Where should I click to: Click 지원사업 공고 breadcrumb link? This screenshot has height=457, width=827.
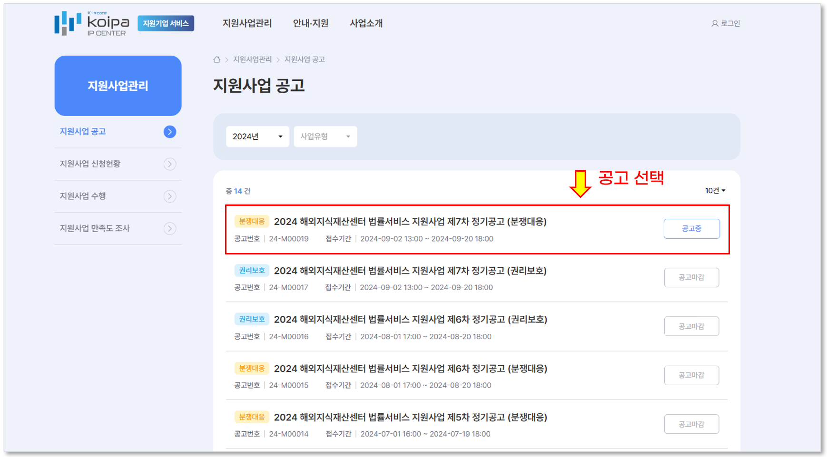click(x=305, y=59)
